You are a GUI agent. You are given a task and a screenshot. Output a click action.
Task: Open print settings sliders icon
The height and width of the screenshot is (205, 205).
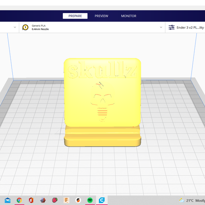tap(172, 27)
